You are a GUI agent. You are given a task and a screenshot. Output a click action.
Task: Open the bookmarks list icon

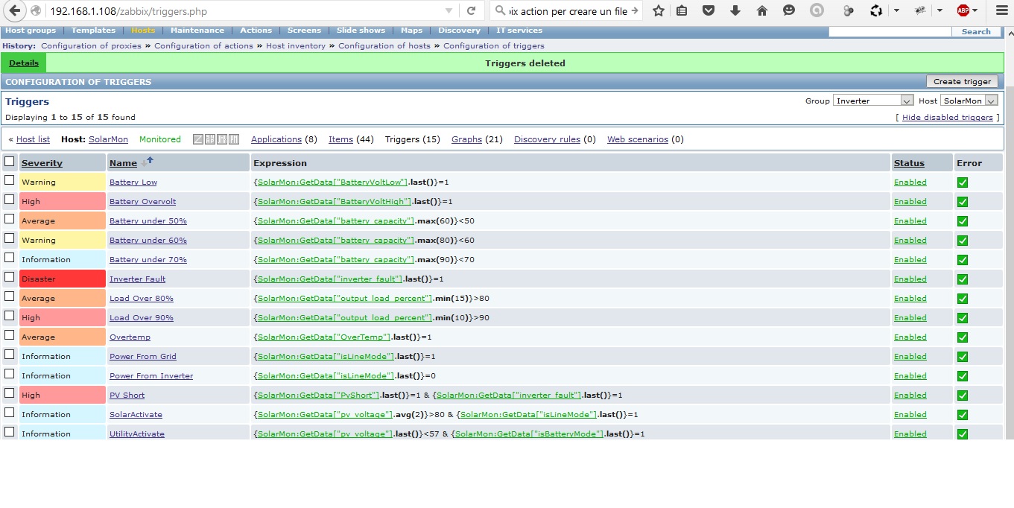[682, 11]
